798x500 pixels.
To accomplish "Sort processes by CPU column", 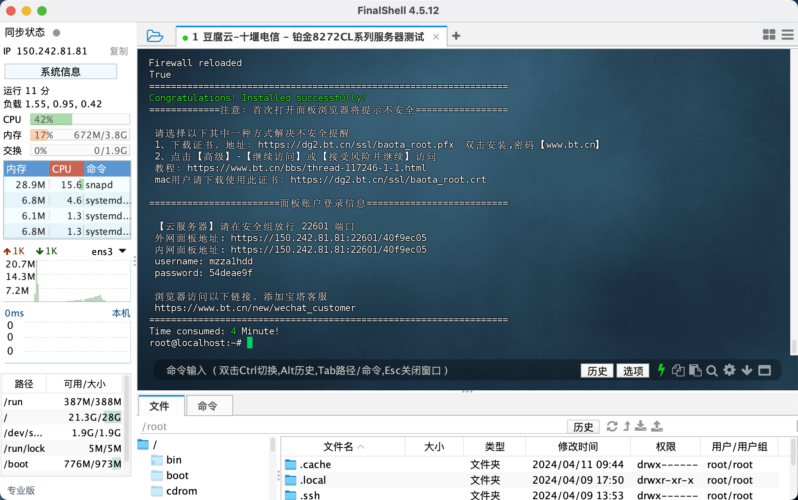I will (66, 169).
